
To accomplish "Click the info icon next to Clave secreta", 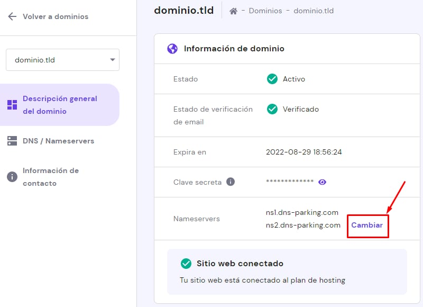I will (231, 182).
